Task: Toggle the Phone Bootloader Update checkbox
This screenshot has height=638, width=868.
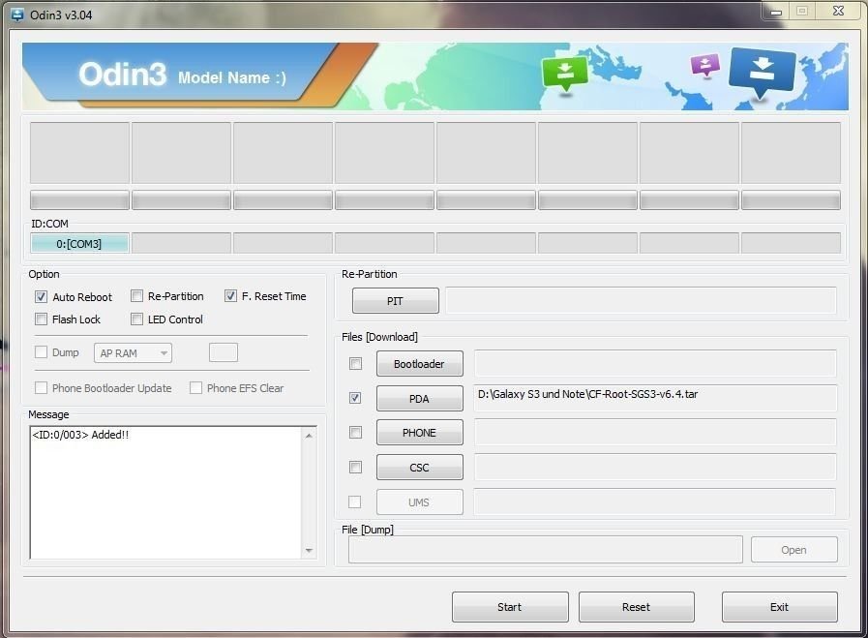Action: click(x=41, y=387)
